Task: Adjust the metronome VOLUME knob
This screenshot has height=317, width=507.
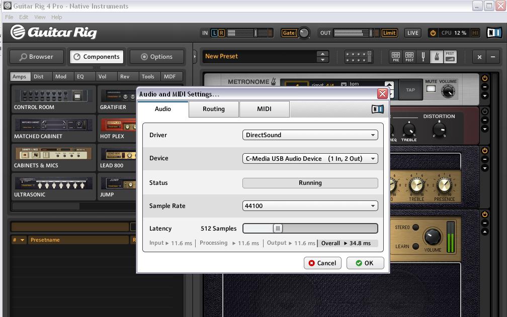Action: click(448, 91)
